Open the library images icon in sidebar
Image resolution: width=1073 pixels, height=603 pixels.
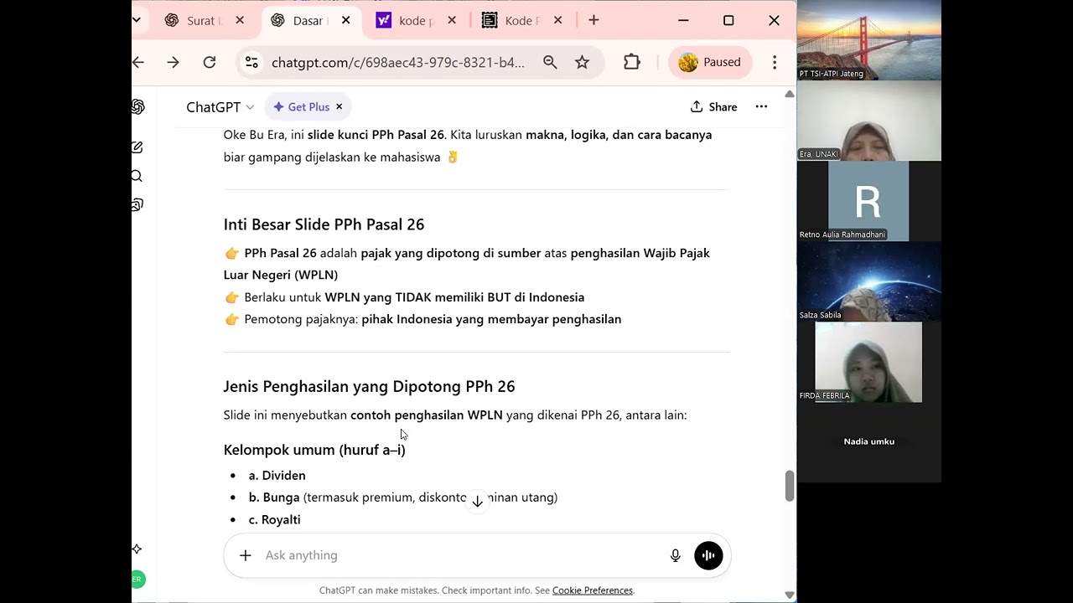[137, 205]
